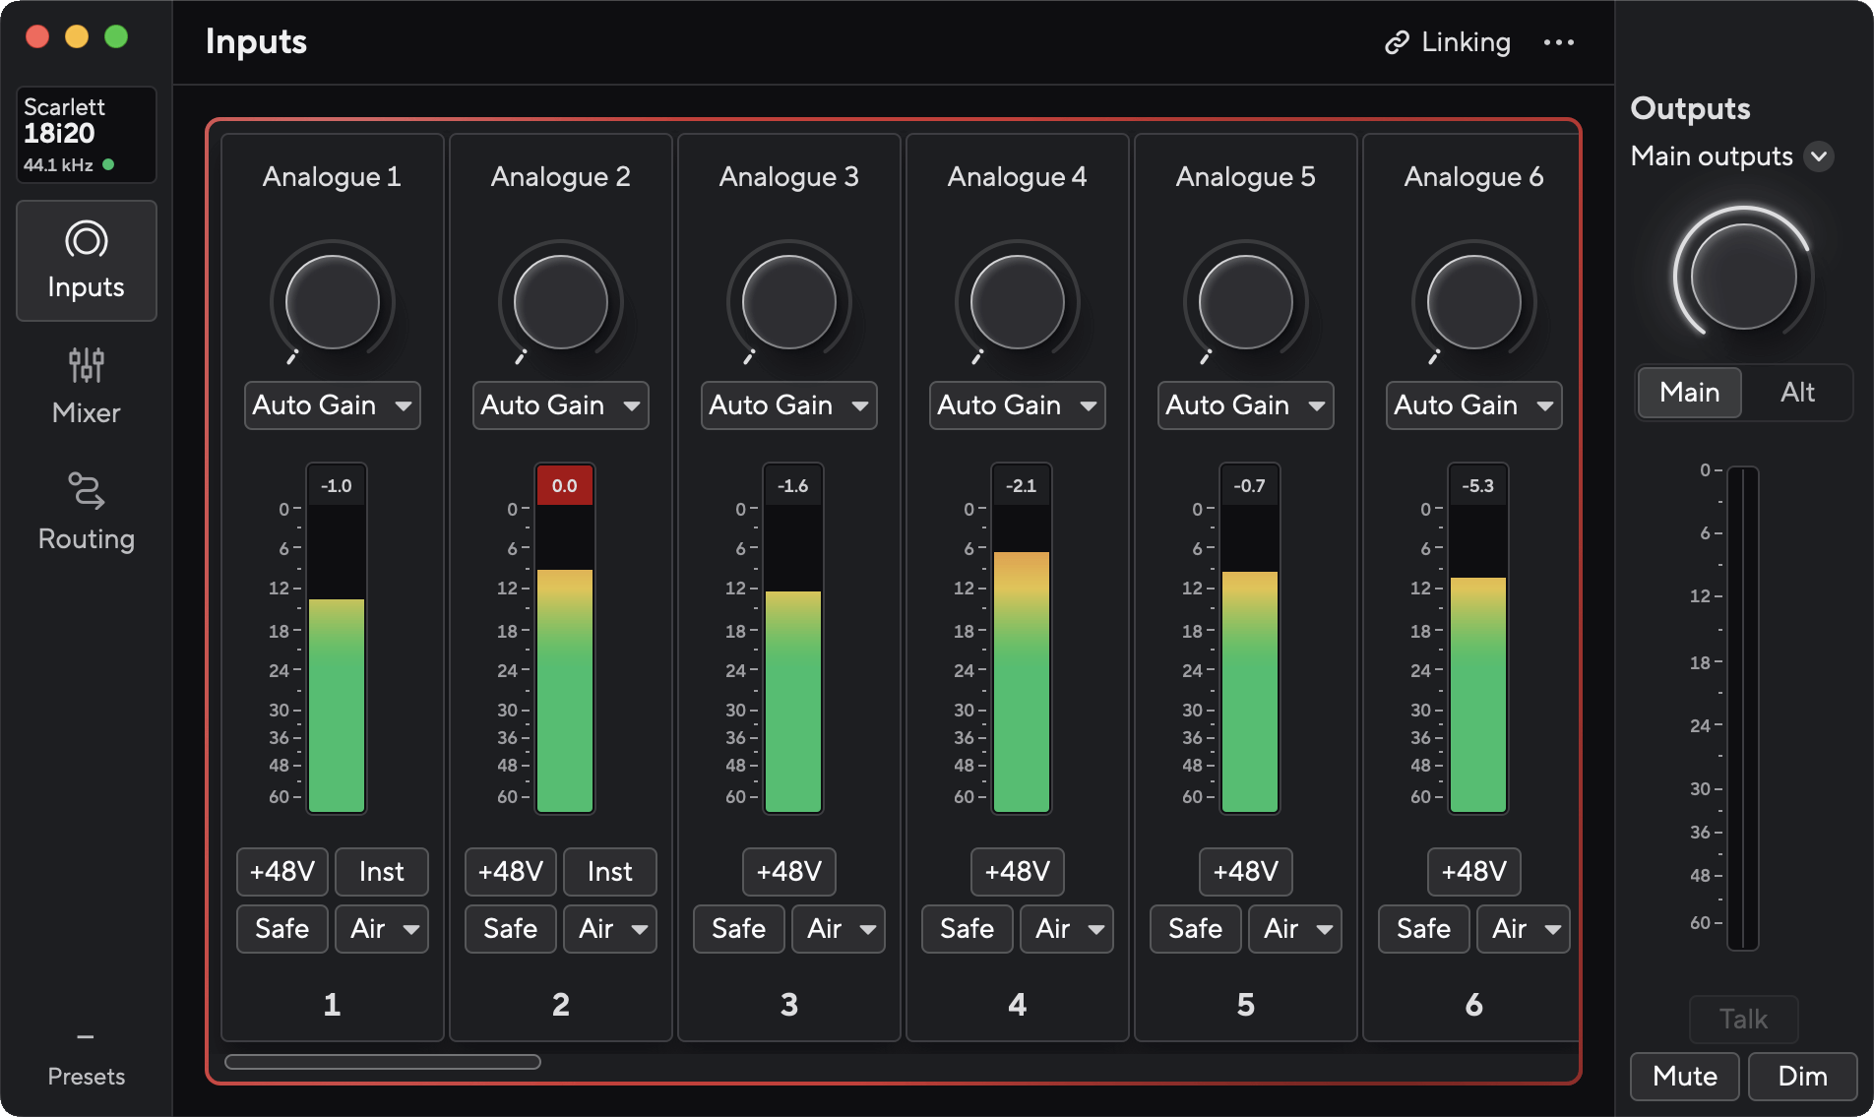Enable +48V phantom power on channel 2
This screenshot has height=1117, width=1874.
click(511, 872)
